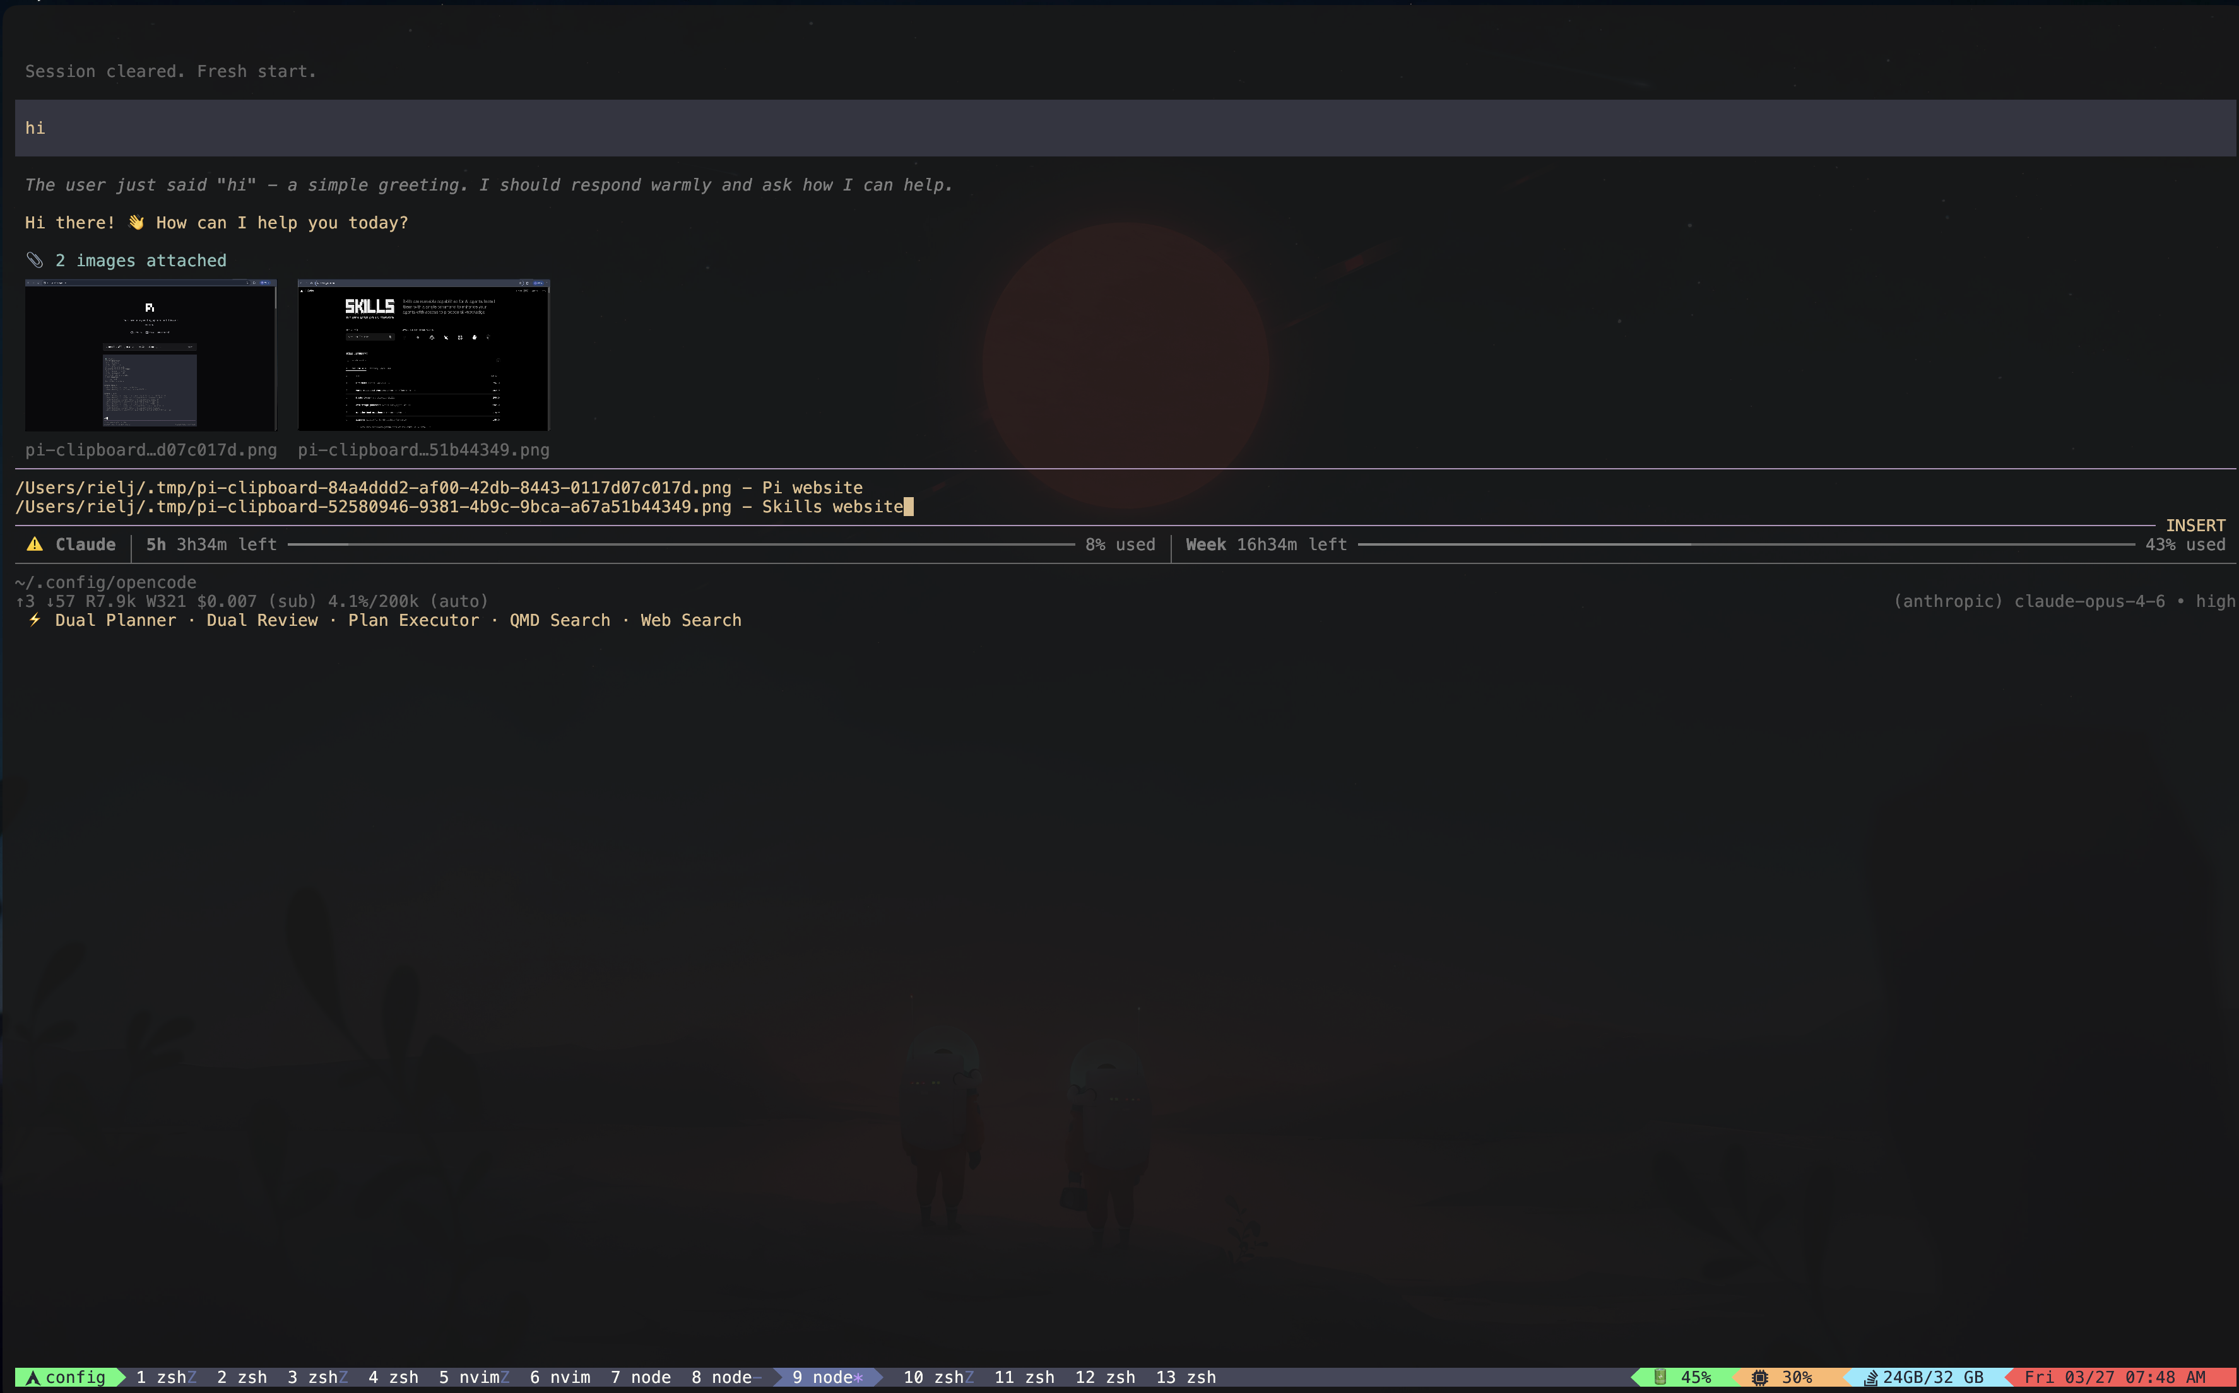Image resolution: width=2239 pixels, height=1393 pixels.
Task: Click the '43% used' label
Action: click(2185, 544)
